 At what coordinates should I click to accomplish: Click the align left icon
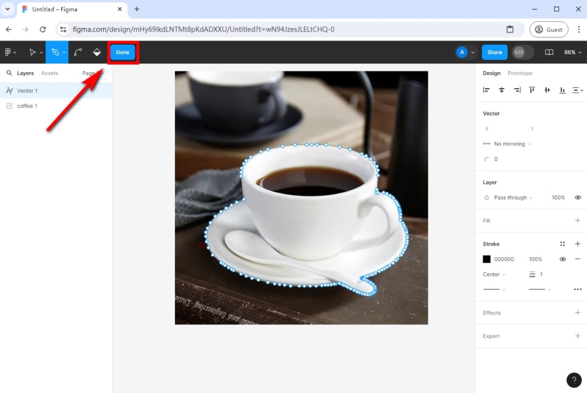(x=487, y=90)
